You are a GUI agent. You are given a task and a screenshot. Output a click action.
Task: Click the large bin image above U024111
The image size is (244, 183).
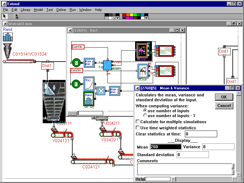click(x=54, y=102)
